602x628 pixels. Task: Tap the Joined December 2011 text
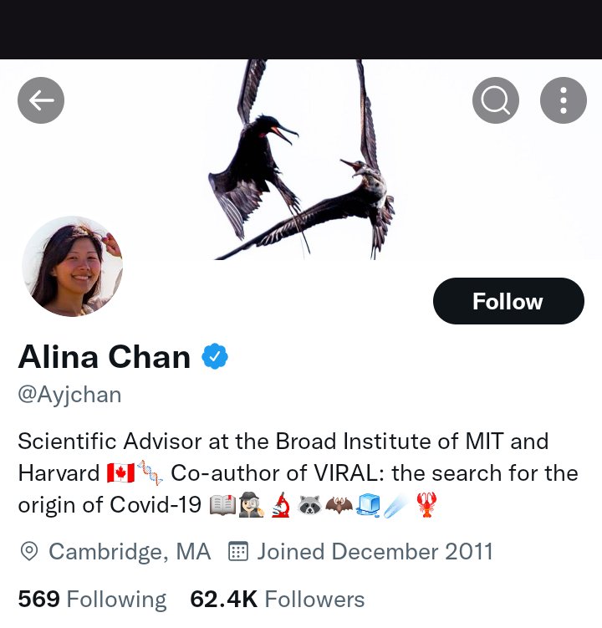[x=375, y=551]
